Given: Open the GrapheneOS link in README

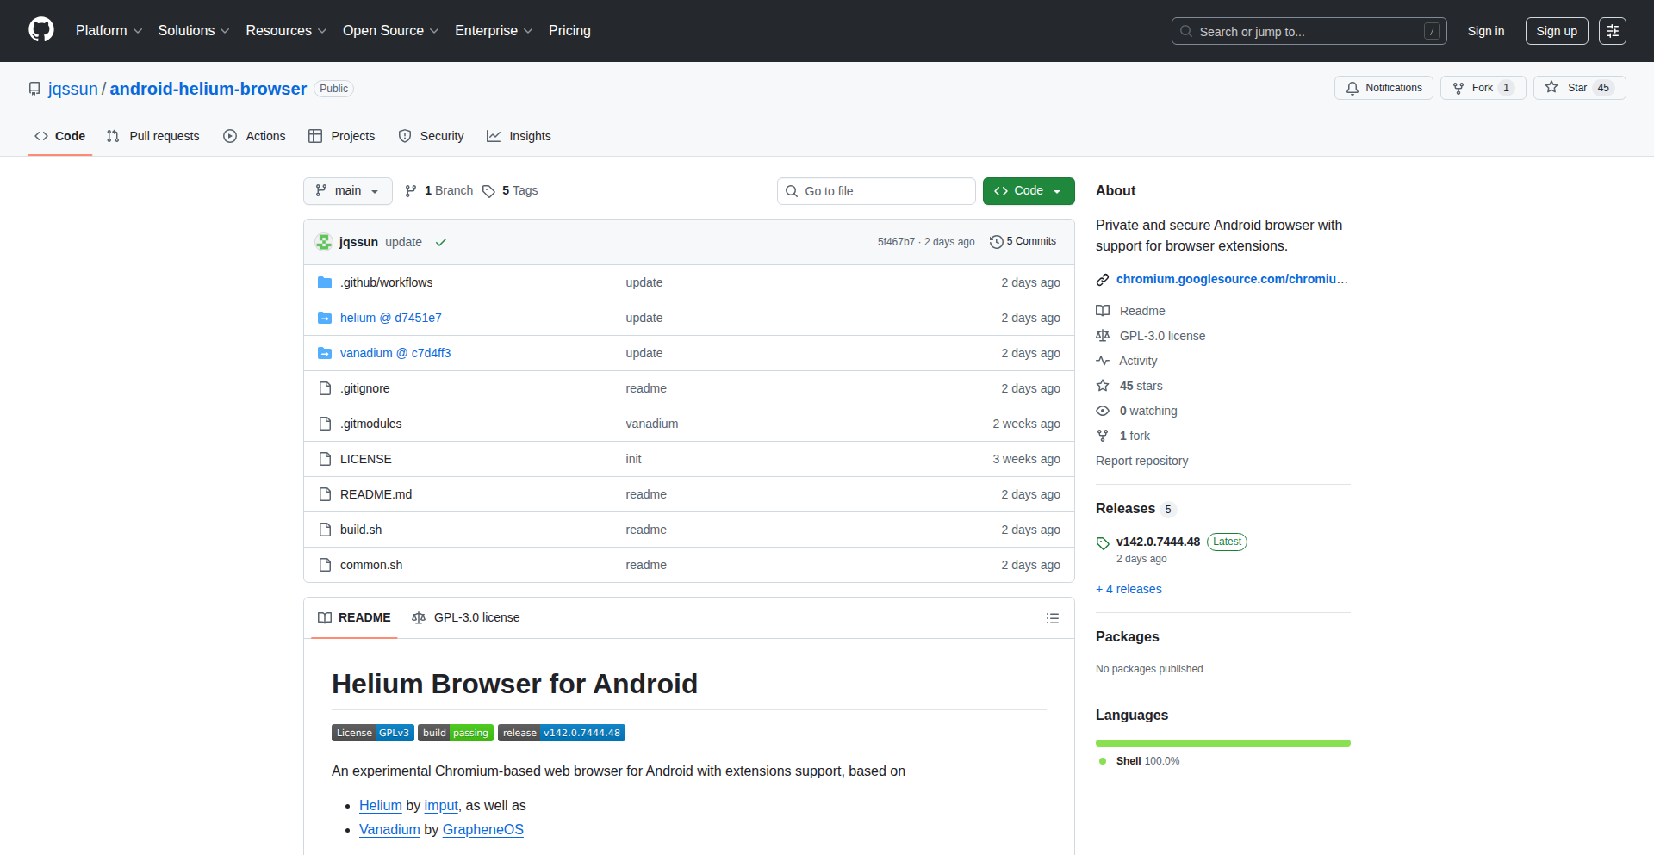Looking at the screenshot, I should [482, 829].
